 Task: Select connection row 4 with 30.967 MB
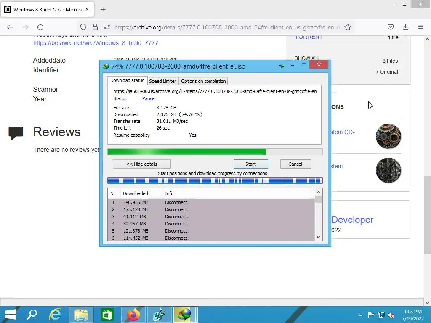click(x=211, y=224)
